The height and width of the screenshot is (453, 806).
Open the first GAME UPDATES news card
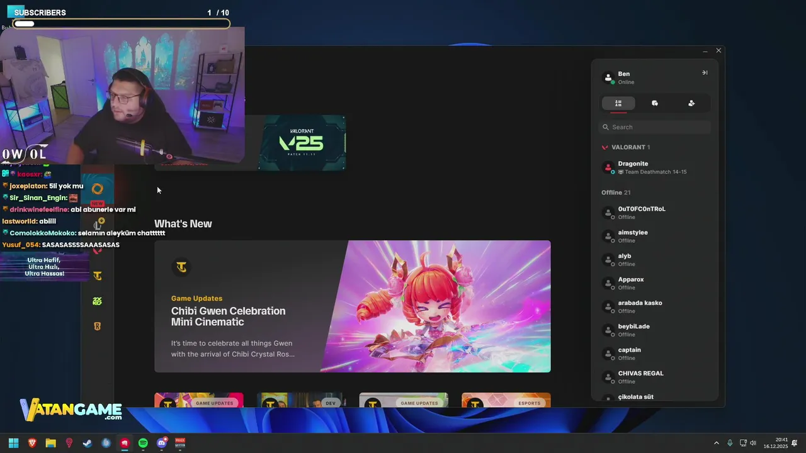point(199,400)
